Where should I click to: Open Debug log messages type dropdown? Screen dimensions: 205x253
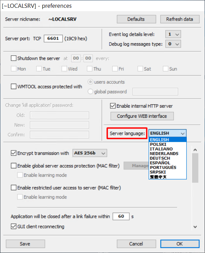(173, 44)
